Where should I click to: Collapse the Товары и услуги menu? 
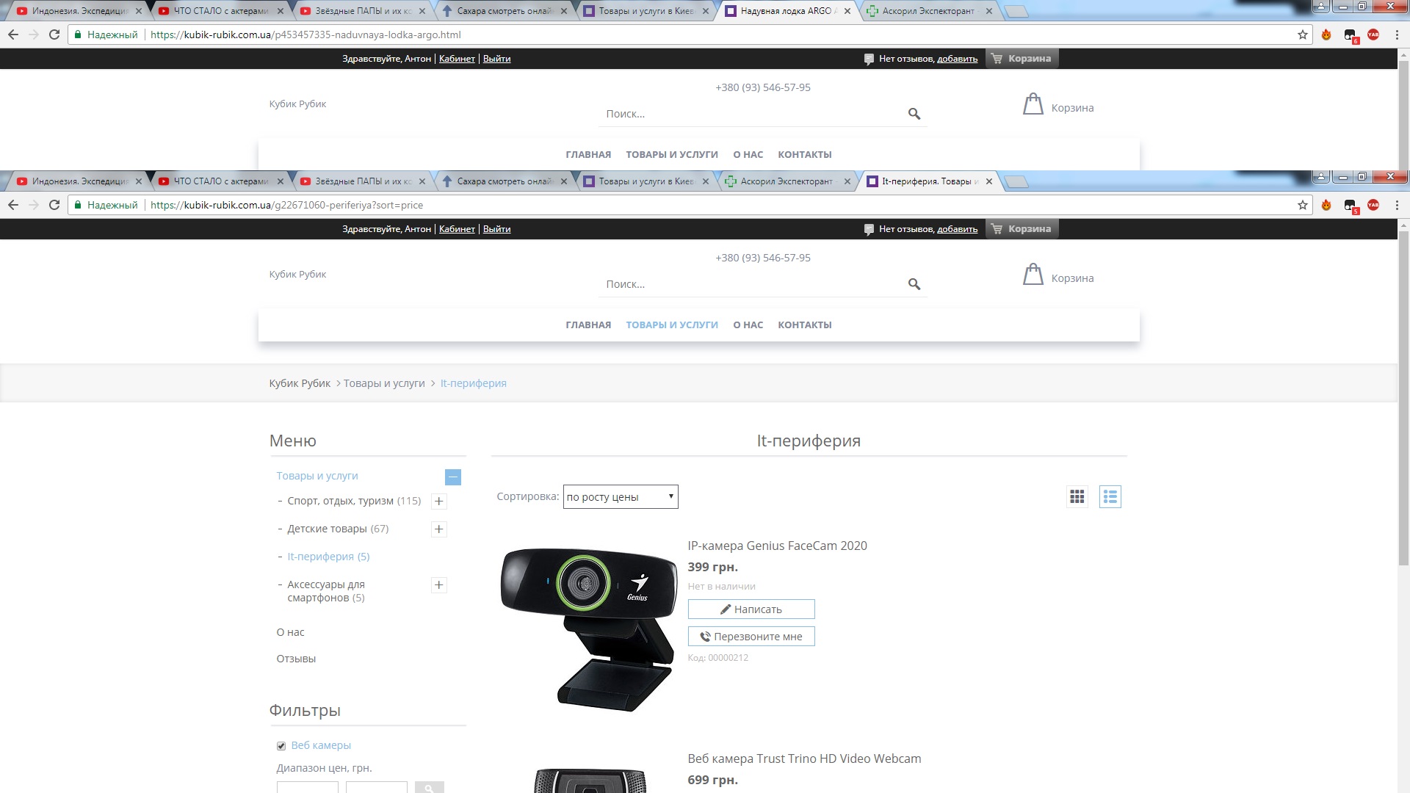[x=453, y=477]
